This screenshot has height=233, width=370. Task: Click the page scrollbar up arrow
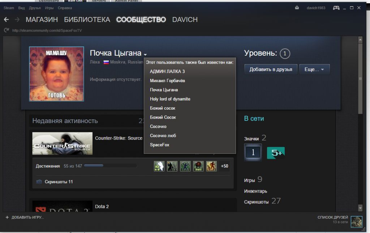(360, 40)
